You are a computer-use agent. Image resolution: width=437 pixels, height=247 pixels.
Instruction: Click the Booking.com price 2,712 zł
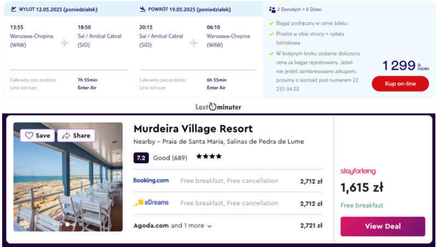click(311, 182)
